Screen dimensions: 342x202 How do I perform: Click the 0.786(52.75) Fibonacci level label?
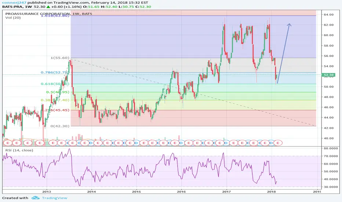[x=55, y=72]
